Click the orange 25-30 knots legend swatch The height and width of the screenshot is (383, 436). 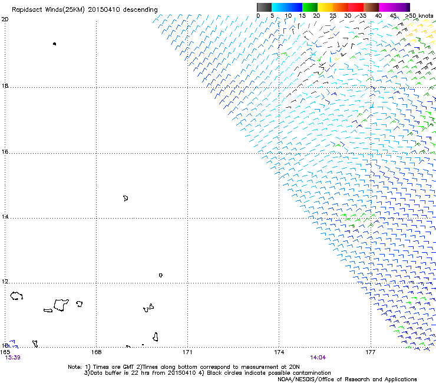[x=341, y=7]
